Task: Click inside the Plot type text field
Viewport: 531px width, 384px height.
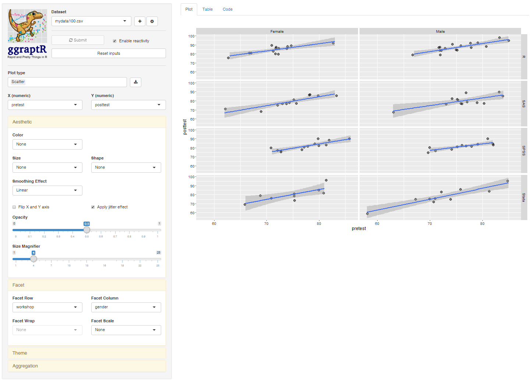Action: [x=67, y=82]
